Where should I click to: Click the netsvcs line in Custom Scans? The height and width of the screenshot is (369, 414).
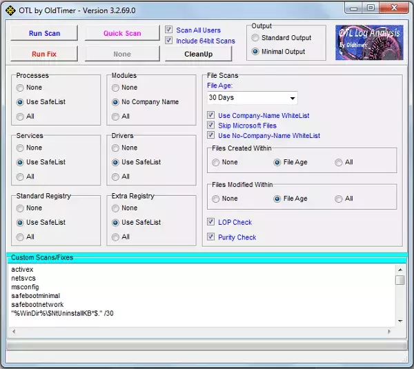(23, 278)
